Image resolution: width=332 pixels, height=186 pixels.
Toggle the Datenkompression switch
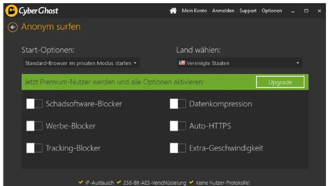pyautogui.click(x=178, y=104)
